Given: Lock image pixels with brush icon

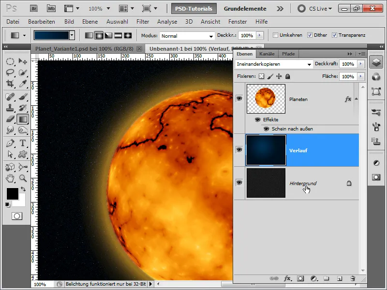Looking at the screenshot, I should pos(270,76).
